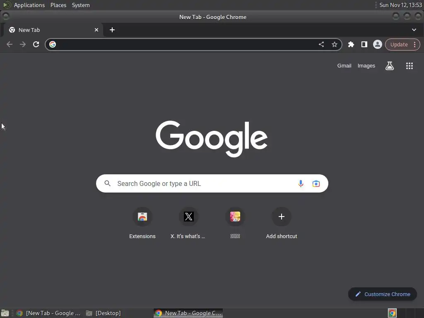Open Images link
Screen dimensions: 424x318
point(366,66)
